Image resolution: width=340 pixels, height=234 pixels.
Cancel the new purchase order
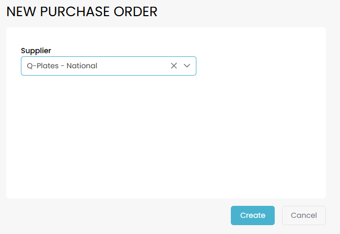tap(303, 215)
